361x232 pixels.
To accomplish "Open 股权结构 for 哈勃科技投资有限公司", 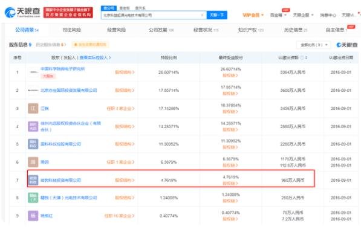I will [125, 180].
